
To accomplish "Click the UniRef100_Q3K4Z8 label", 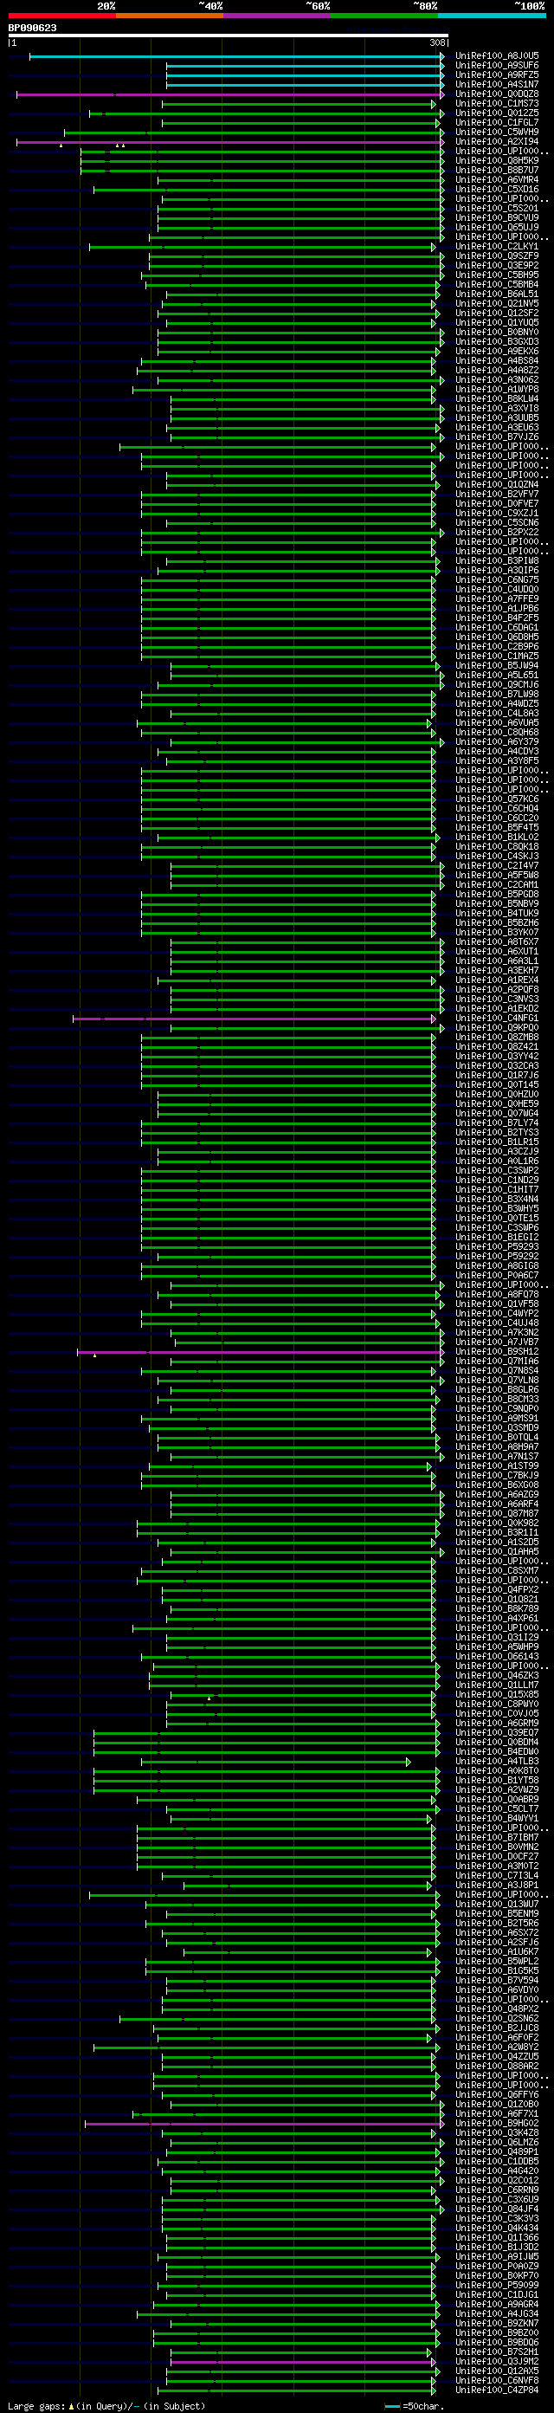I will tap(497, 2133).
